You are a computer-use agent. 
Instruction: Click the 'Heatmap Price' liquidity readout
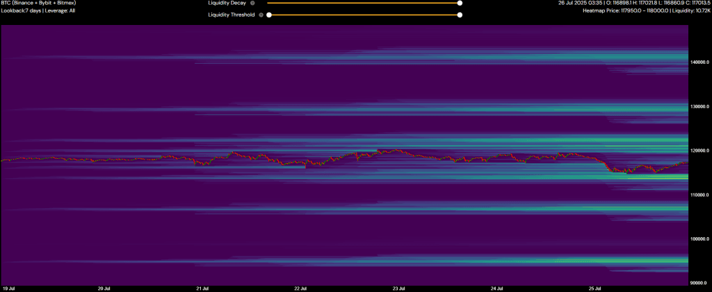click(x=647, y=10)
